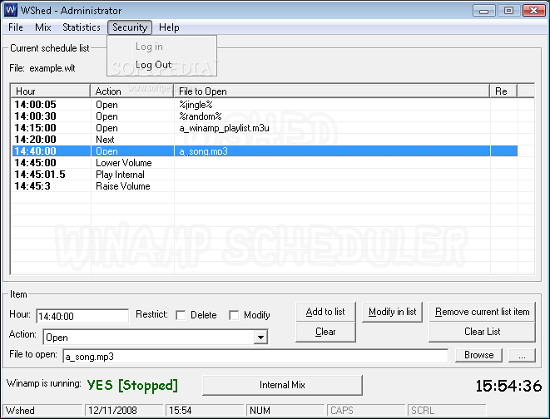This screenshot has width=550, height=419.
Task: Click the Re column header
Action: pyautogui.click(x=503, y=91)
